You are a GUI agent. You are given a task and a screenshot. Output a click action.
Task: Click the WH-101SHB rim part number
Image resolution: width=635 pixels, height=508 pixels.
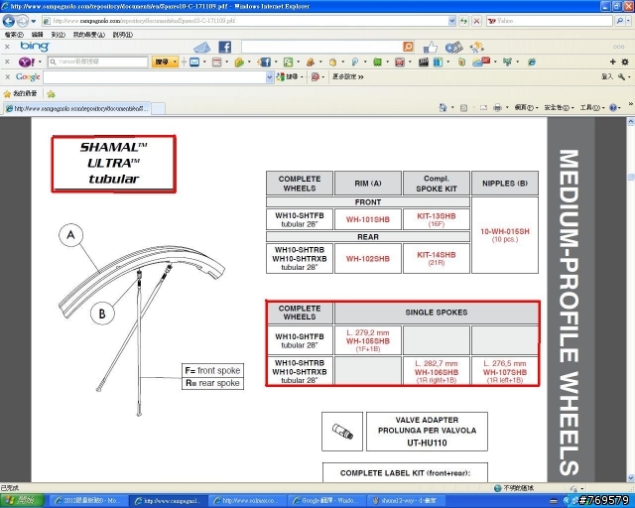coord(367,219)
